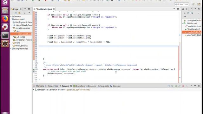Open the Ubuntu Dash search launcher
Viewport: 203px width, 114px height.
[x=5, y=2]
